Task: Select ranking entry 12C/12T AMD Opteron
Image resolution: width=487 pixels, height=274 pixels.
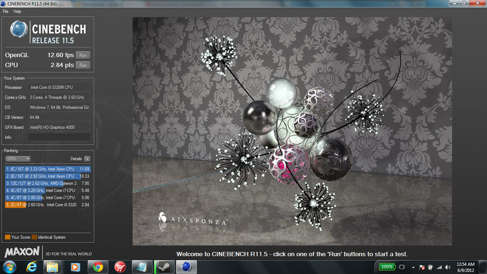Action: point(48,183)
